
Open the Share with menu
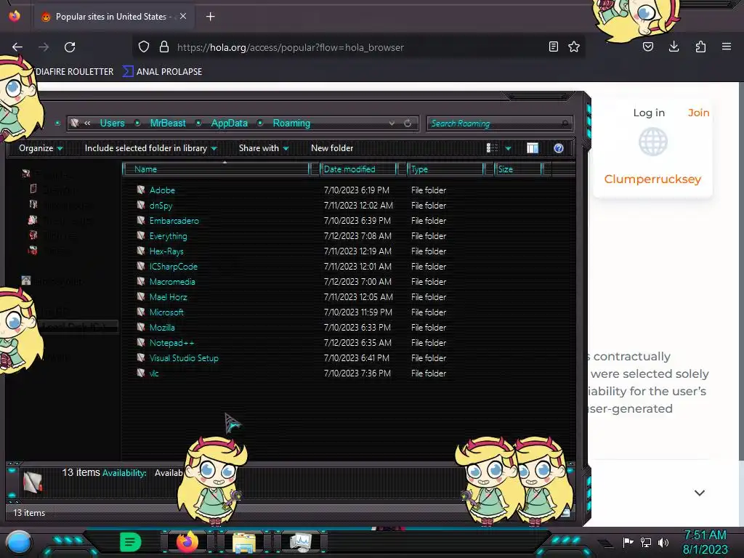tap(263, 148)
